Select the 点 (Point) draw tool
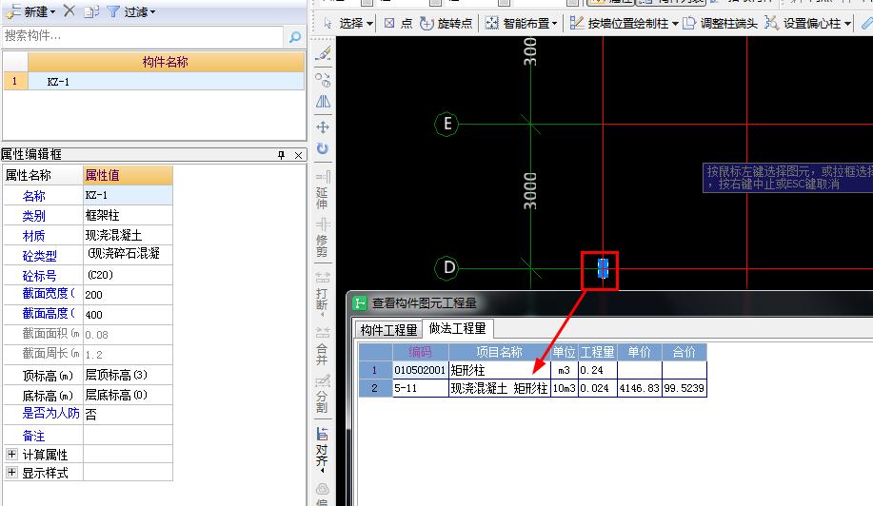Image resolution: width=873 pixels, height=506 pixels. click(398, 24)
